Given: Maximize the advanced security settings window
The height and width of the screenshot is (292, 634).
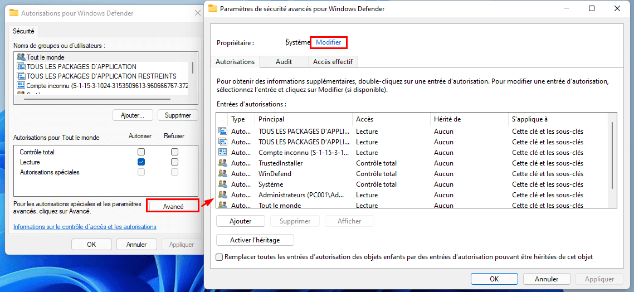Looking at the screenshot, I should coord(592,8).
